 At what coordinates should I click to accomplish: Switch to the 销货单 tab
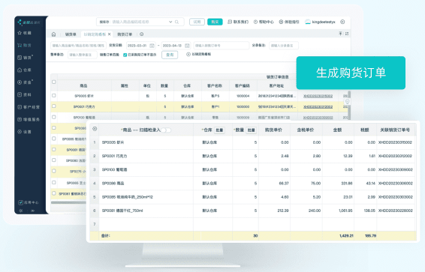coord(71,34)
